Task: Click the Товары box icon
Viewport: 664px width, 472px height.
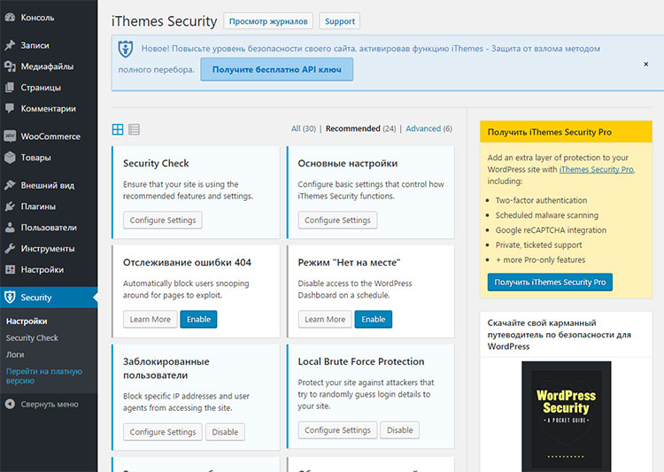Action: [10, 158]
